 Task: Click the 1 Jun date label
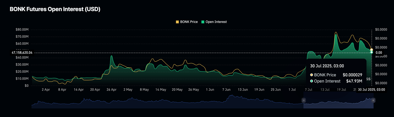coord(210,90)
